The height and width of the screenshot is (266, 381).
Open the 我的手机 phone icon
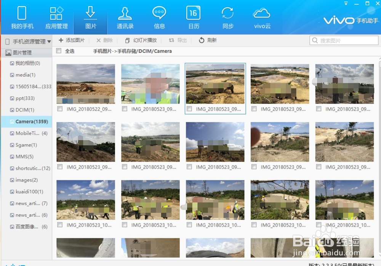point(22,13)
